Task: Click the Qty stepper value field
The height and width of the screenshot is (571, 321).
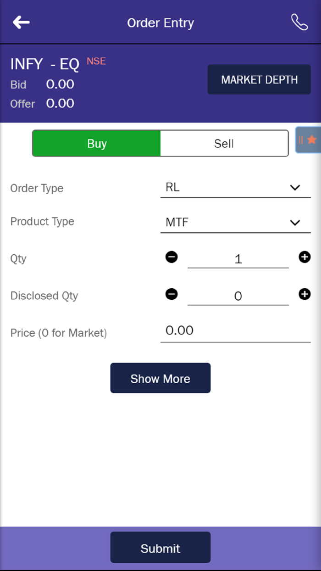Action: [238, 258]
